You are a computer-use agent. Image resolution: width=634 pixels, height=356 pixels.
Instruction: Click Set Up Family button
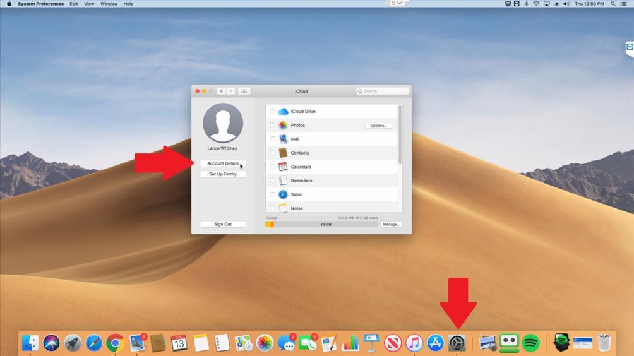(x=223, y=174)
